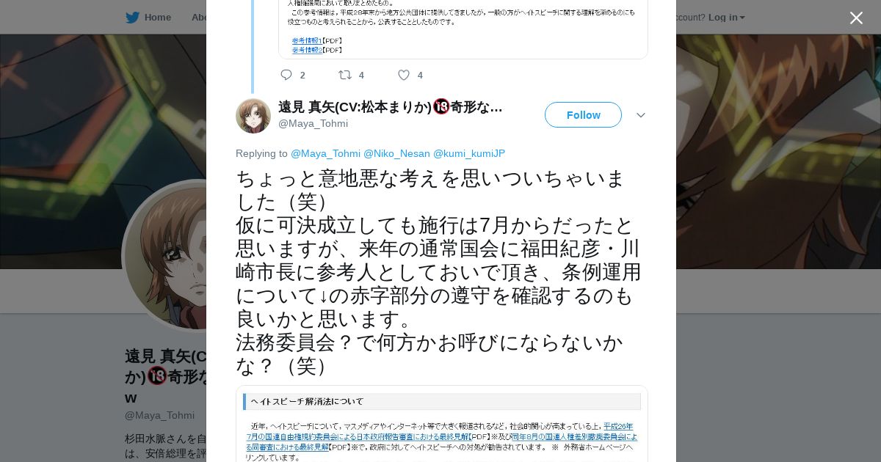The width and height of the screenshot is (881, 462).
Task: Follow the @Maya_Tohmi account
Action: [x=583, y=115]
